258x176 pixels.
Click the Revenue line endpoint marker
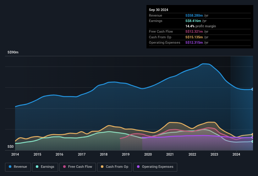(253, 89)
